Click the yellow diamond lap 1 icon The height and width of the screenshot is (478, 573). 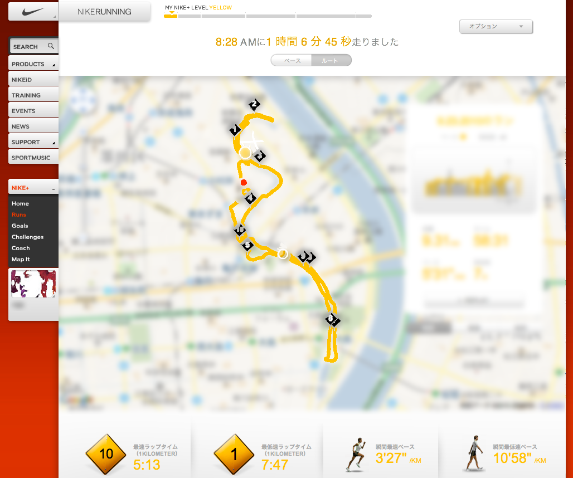[x=234, y=454]
